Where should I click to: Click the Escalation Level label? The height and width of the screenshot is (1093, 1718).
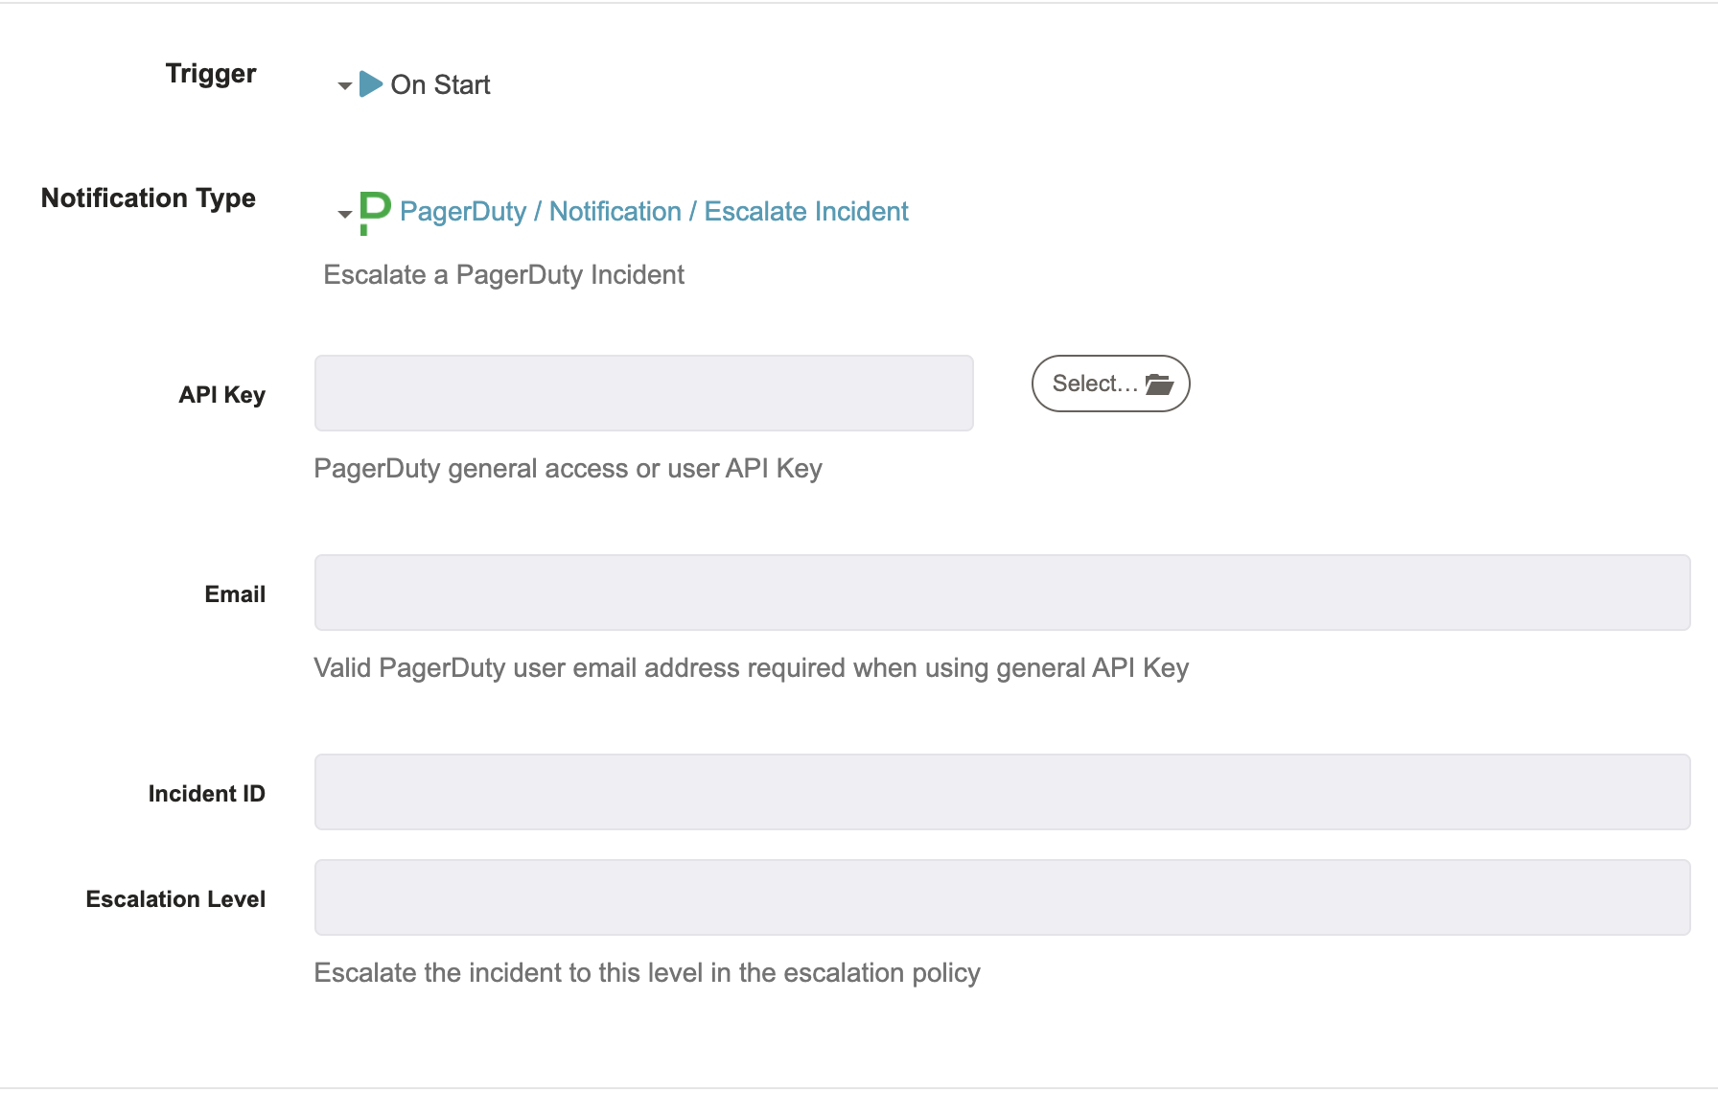click(x=175, y=899)
